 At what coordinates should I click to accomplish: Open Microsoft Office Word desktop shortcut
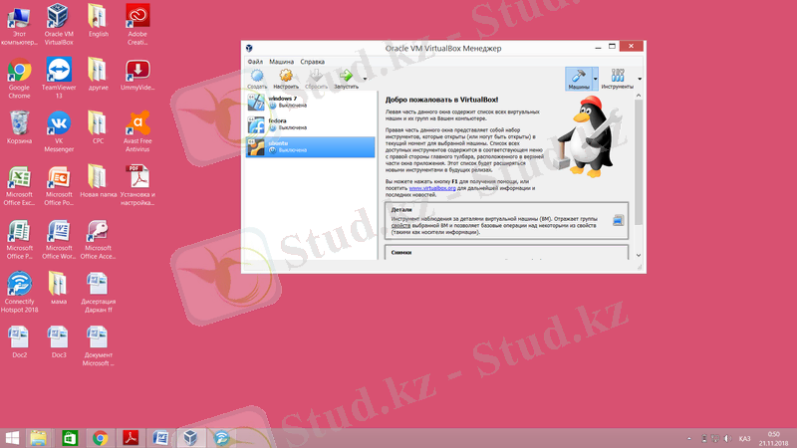click(x=59, y=239)
